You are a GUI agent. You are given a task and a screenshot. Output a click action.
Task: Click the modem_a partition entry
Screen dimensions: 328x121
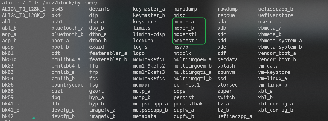click(x=184, y=22)
